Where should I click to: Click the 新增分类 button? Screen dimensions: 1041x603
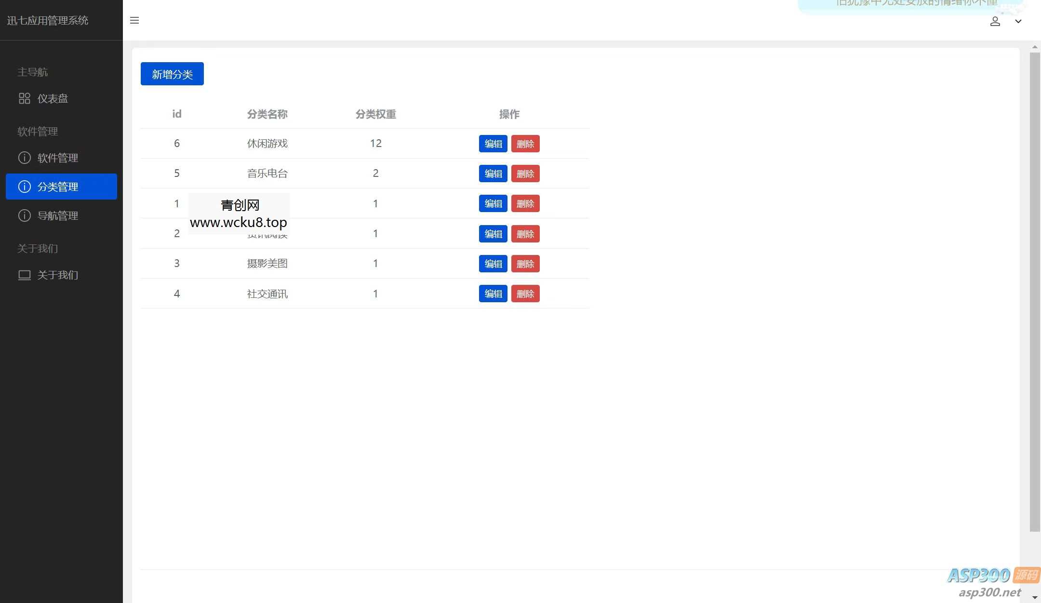(172, 74)
